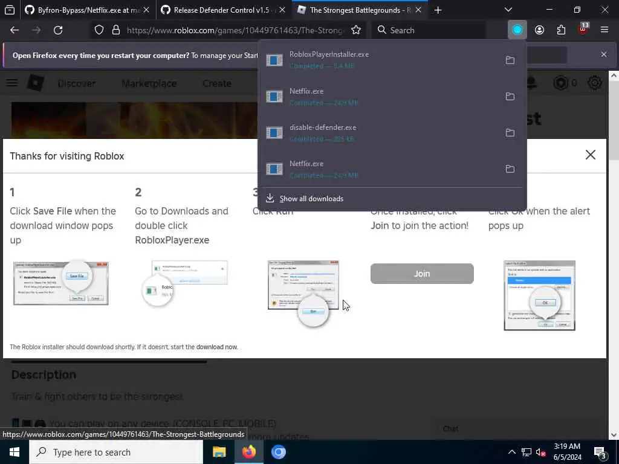Close the Byfron-Bypass tab
The image size is (619, 464).
(146, 10)
